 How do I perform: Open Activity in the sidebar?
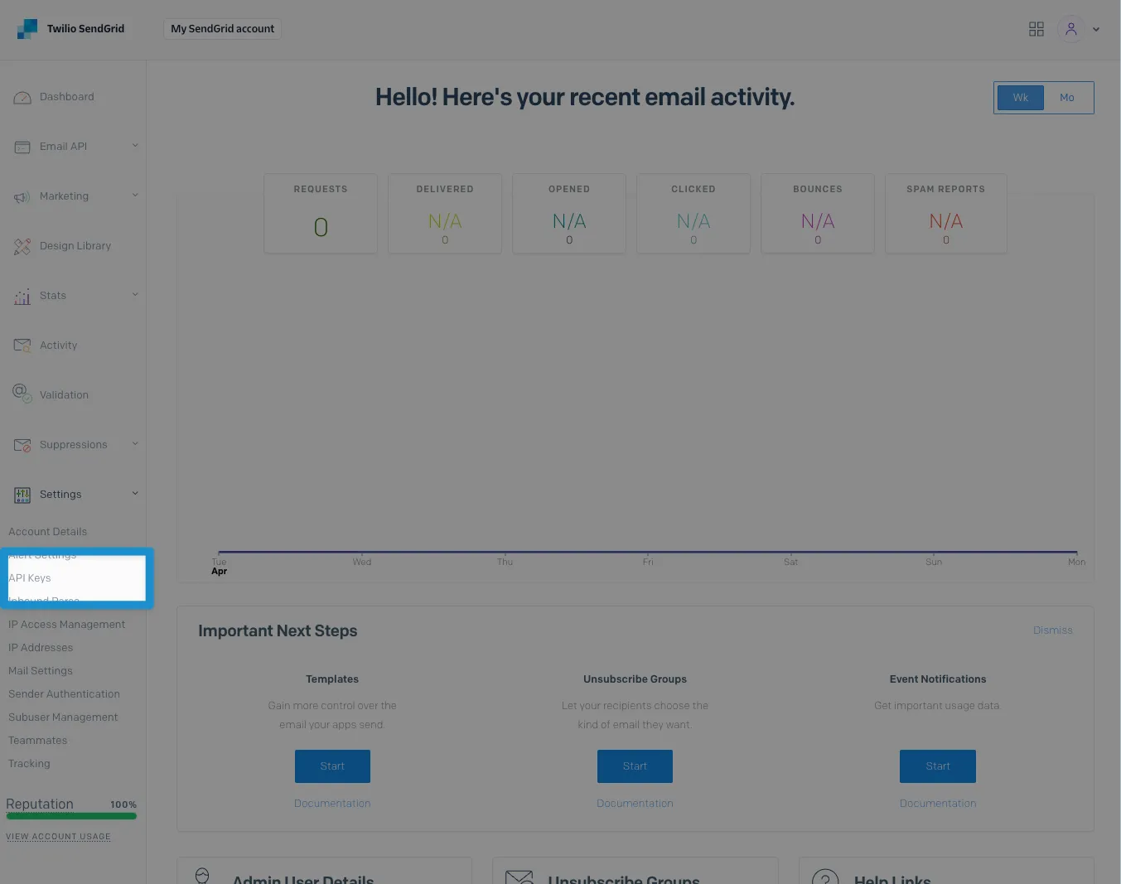click(x=58, y=345)
